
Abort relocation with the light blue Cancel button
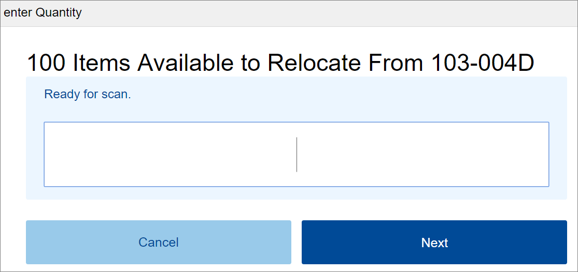click(x=159, y=242)
